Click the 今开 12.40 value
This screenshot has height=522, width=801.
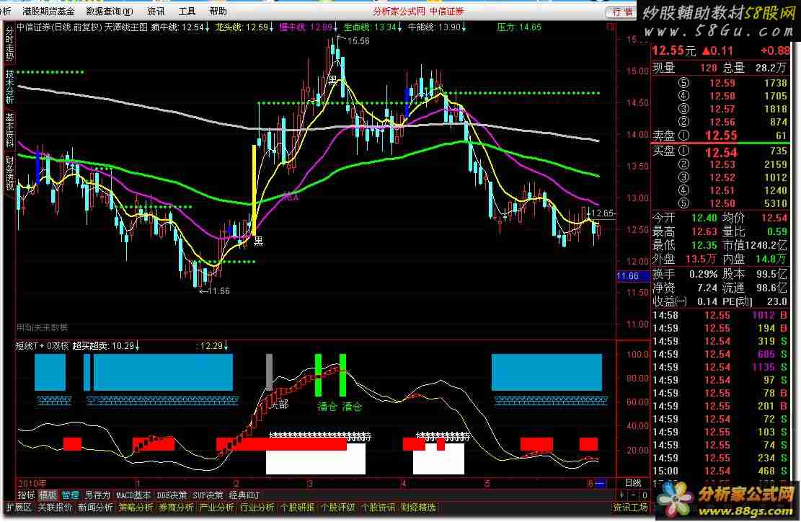[x=704, y=218]
